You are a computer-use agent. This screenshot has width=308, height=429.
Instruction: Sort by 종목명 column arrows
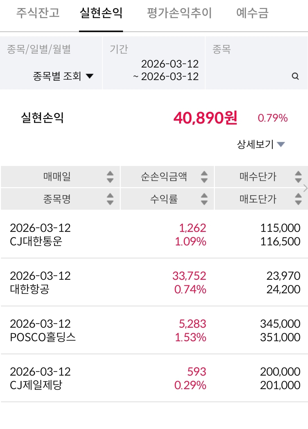click(x=110, y=199)
